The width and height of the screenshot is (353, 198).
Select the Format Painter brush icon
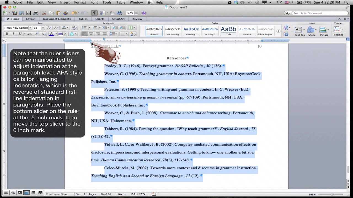point(65,13)
